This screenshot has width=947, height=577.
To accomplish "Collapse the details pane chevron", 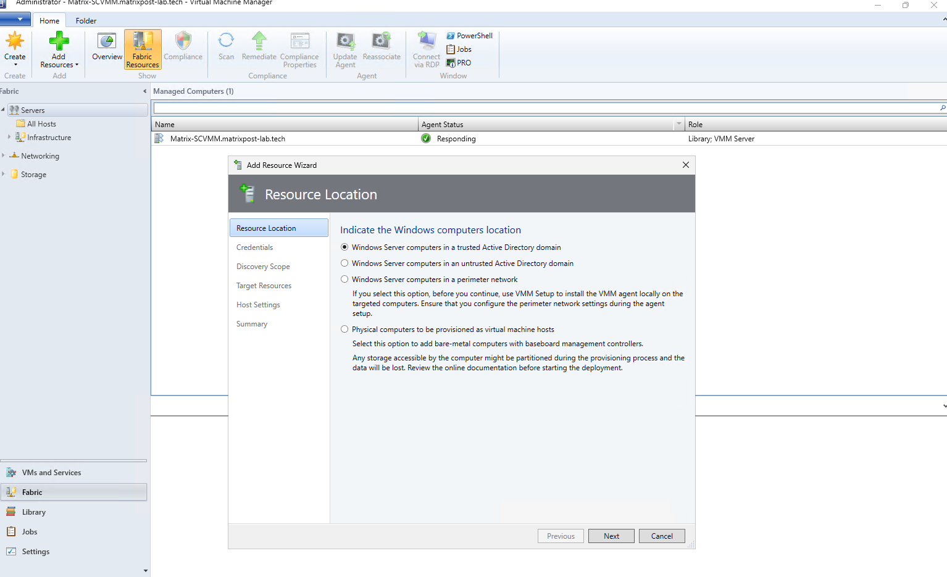I will [x=944, y=406].
